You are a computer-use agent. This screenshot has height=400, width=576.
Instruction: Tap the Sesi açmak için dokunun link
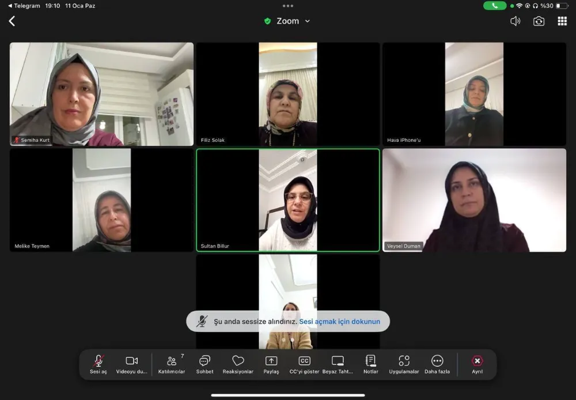(x=339, y=322)
